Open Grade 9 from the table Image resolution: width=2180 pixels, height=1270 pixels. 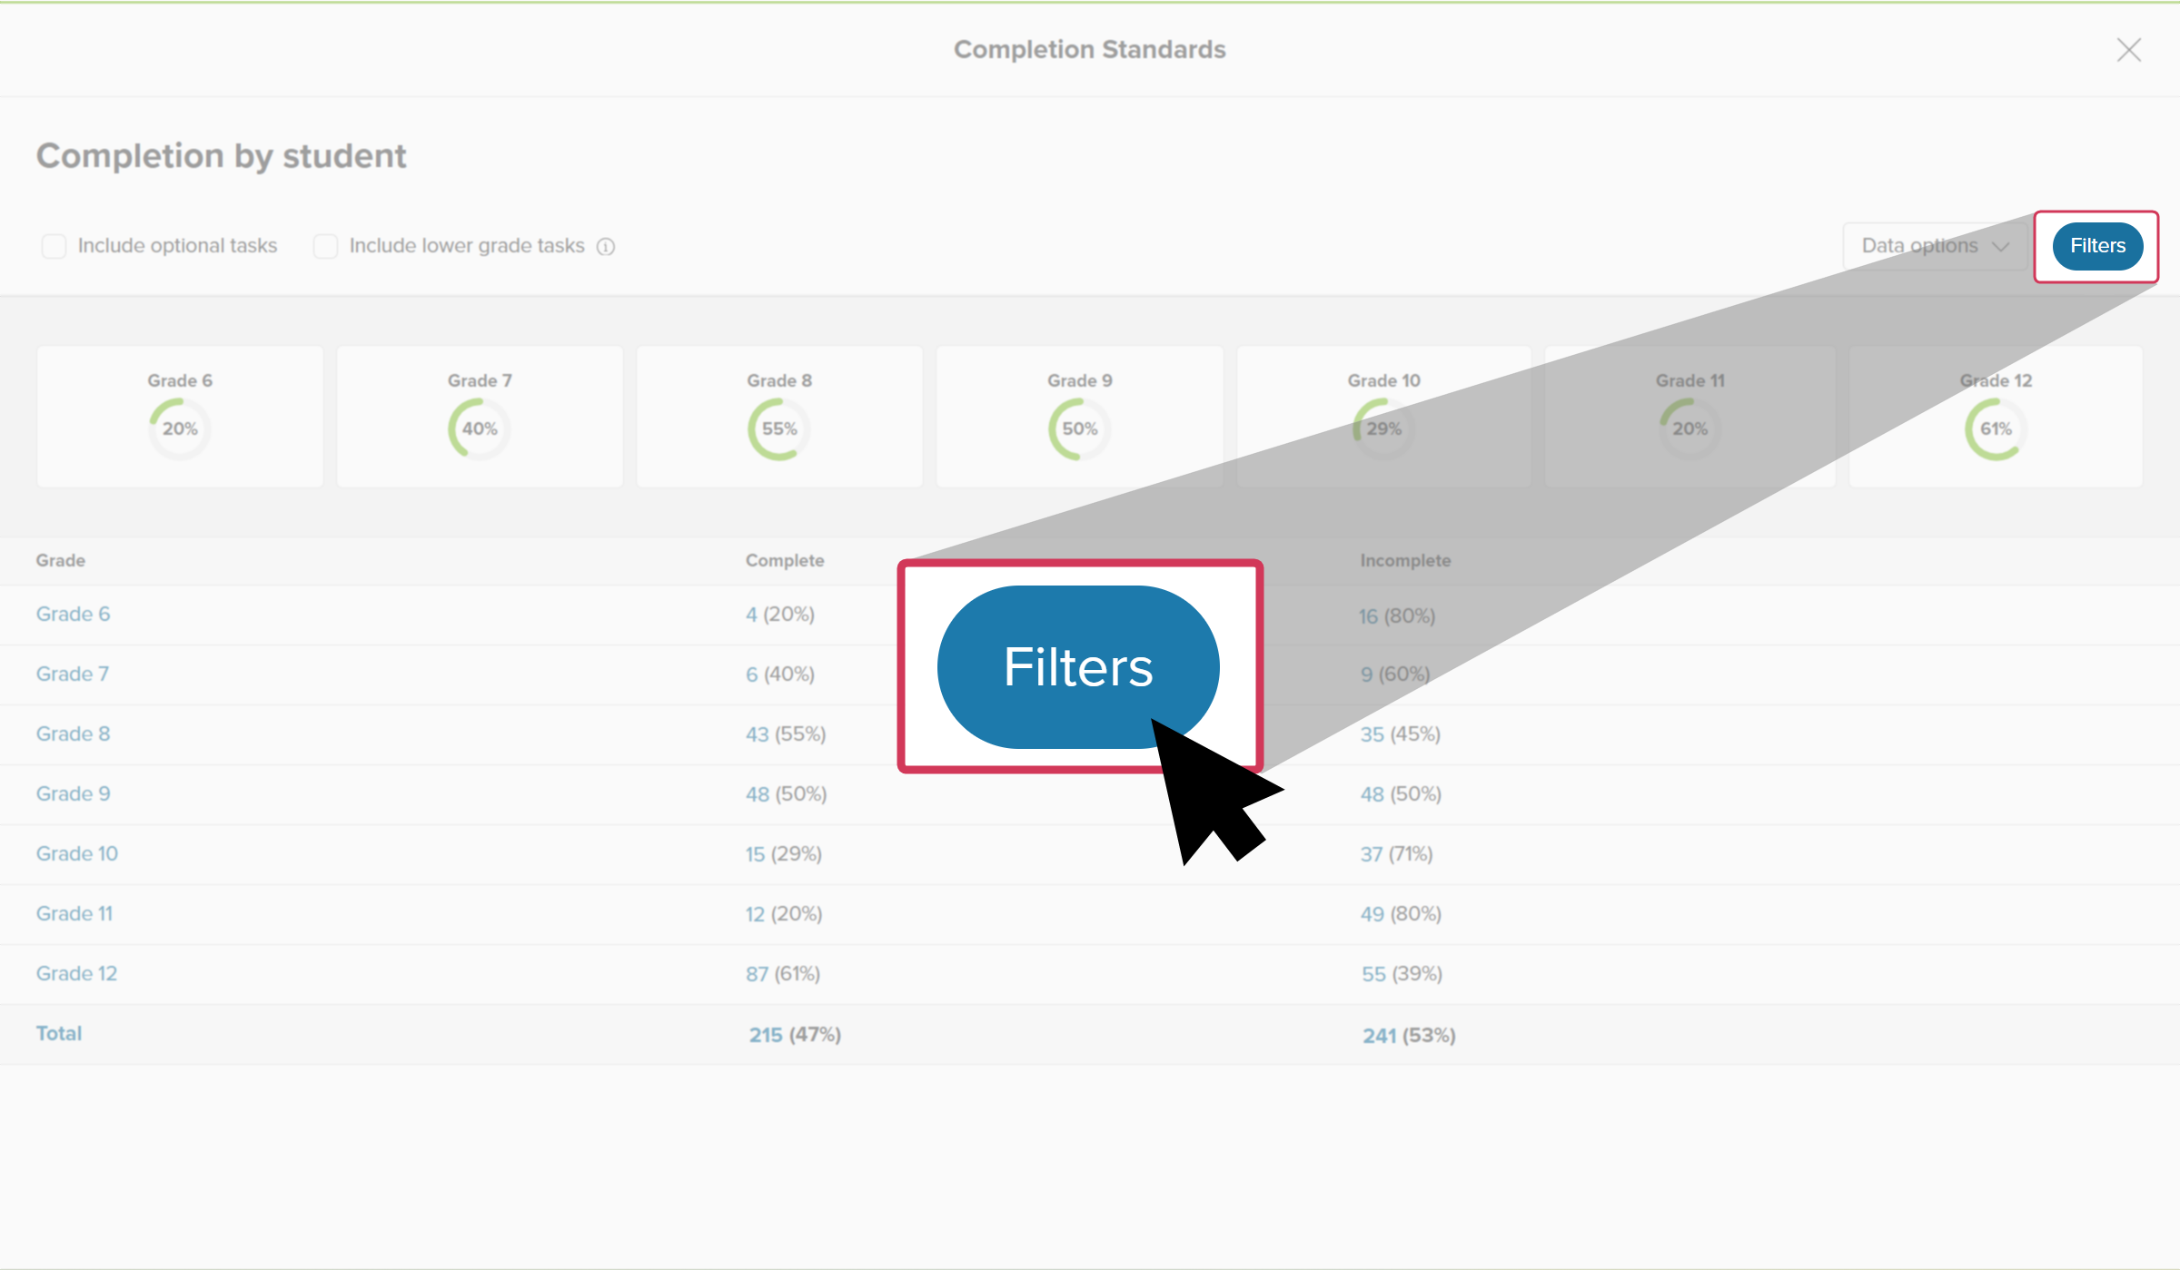(x=73, y=793)
